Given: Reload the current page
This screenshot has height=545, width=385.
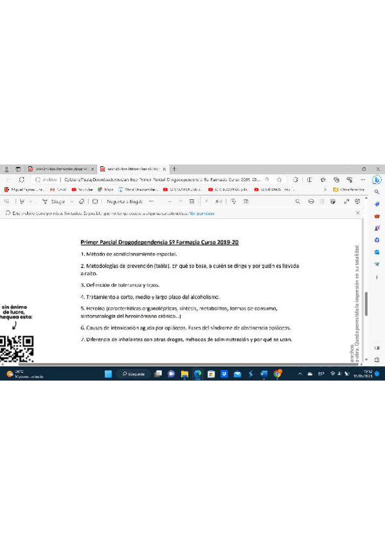Looking at the screenshot, I should point(22,180).
